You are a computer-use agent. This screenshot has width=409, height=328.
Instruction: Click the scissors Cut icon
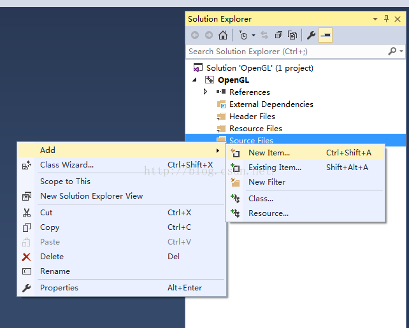26,213
